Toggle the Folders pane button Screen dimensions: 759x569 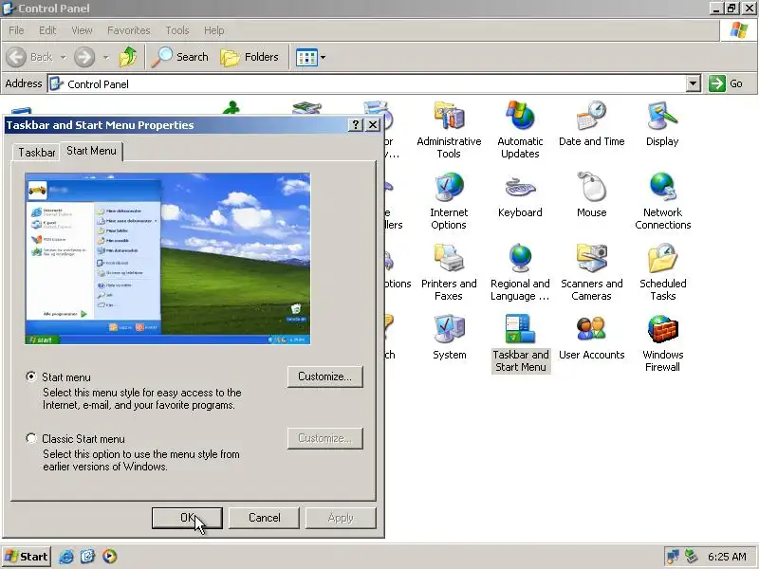(x=250, y=57)
